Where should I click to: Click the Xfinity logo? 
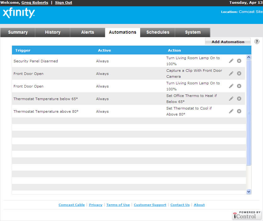[x=19, y=13]
